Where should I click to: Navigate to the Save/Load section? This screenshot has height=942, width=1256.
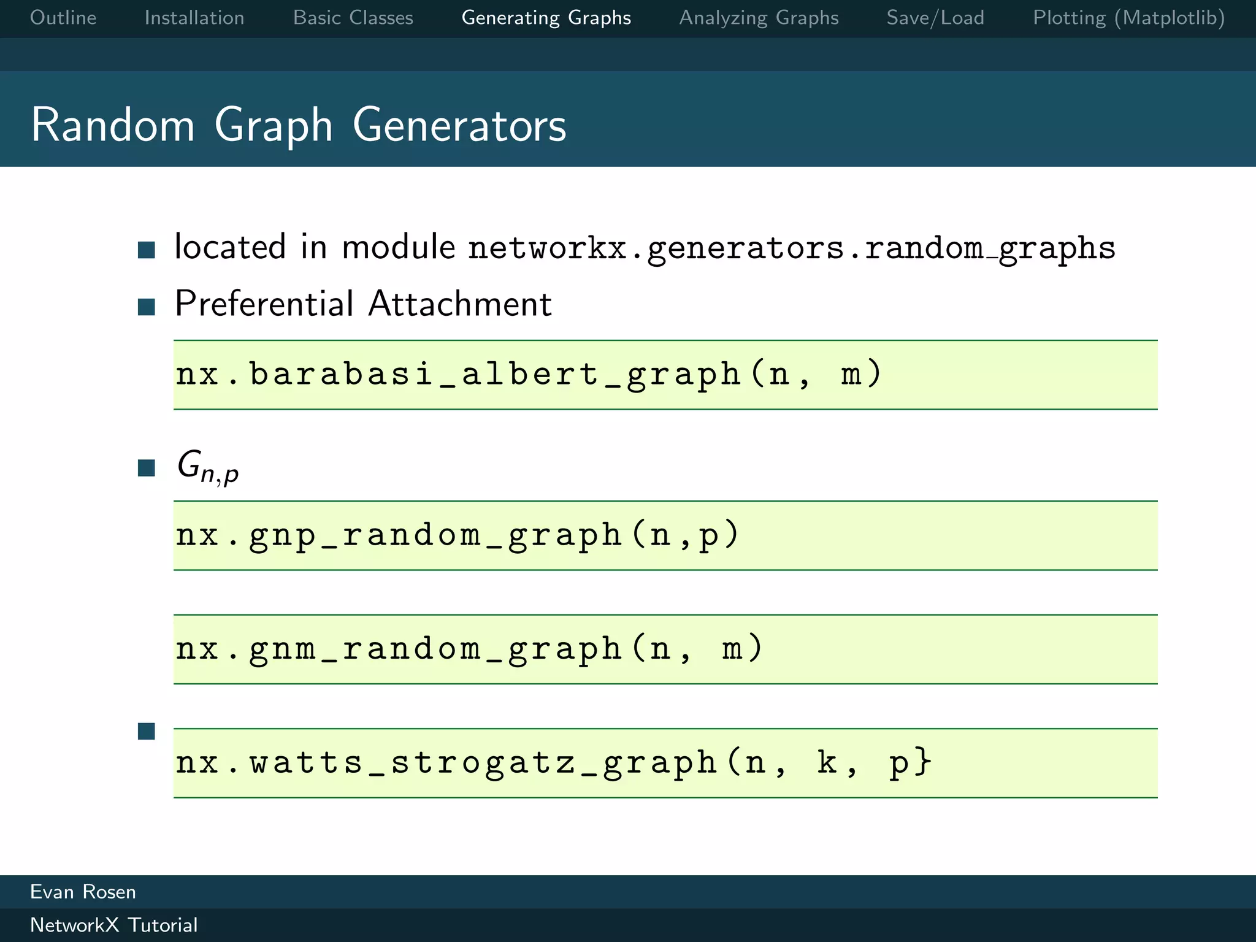point(935,18)
